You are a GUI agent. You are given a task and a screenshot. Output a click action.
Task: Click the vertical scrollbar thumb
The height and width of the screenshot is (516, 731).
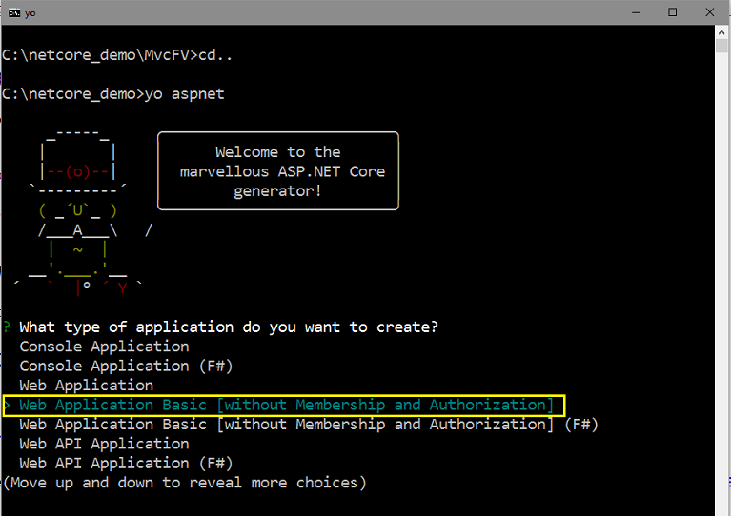(721, 46)
